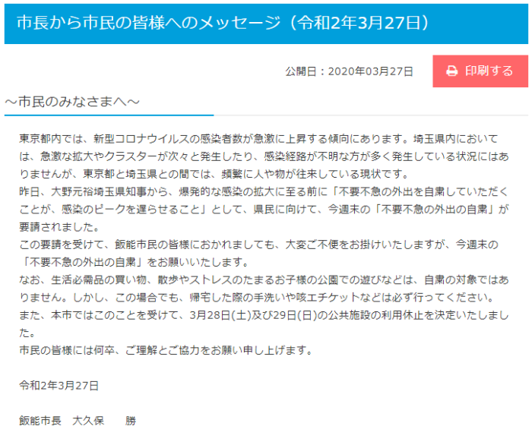Screen dimensions: 532x445
Task: Click the line ご理解とご協力をお願い申し上げます
Action: [165, 350]
